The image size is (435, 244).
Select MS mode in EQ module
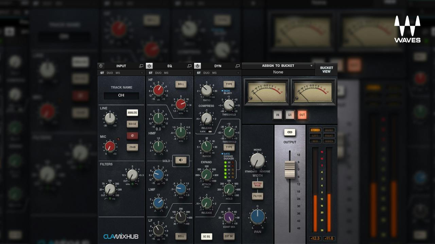click(166, 73)
